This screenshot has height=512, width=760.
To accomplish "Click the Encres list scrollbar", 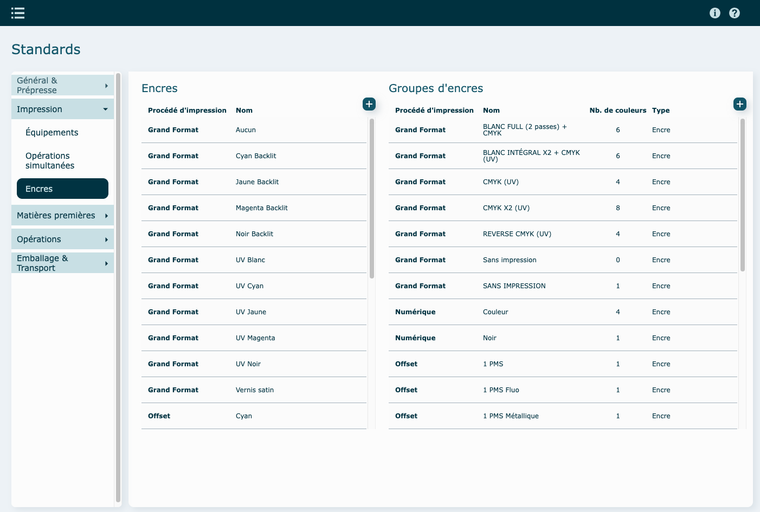I will tap(372, 198).
